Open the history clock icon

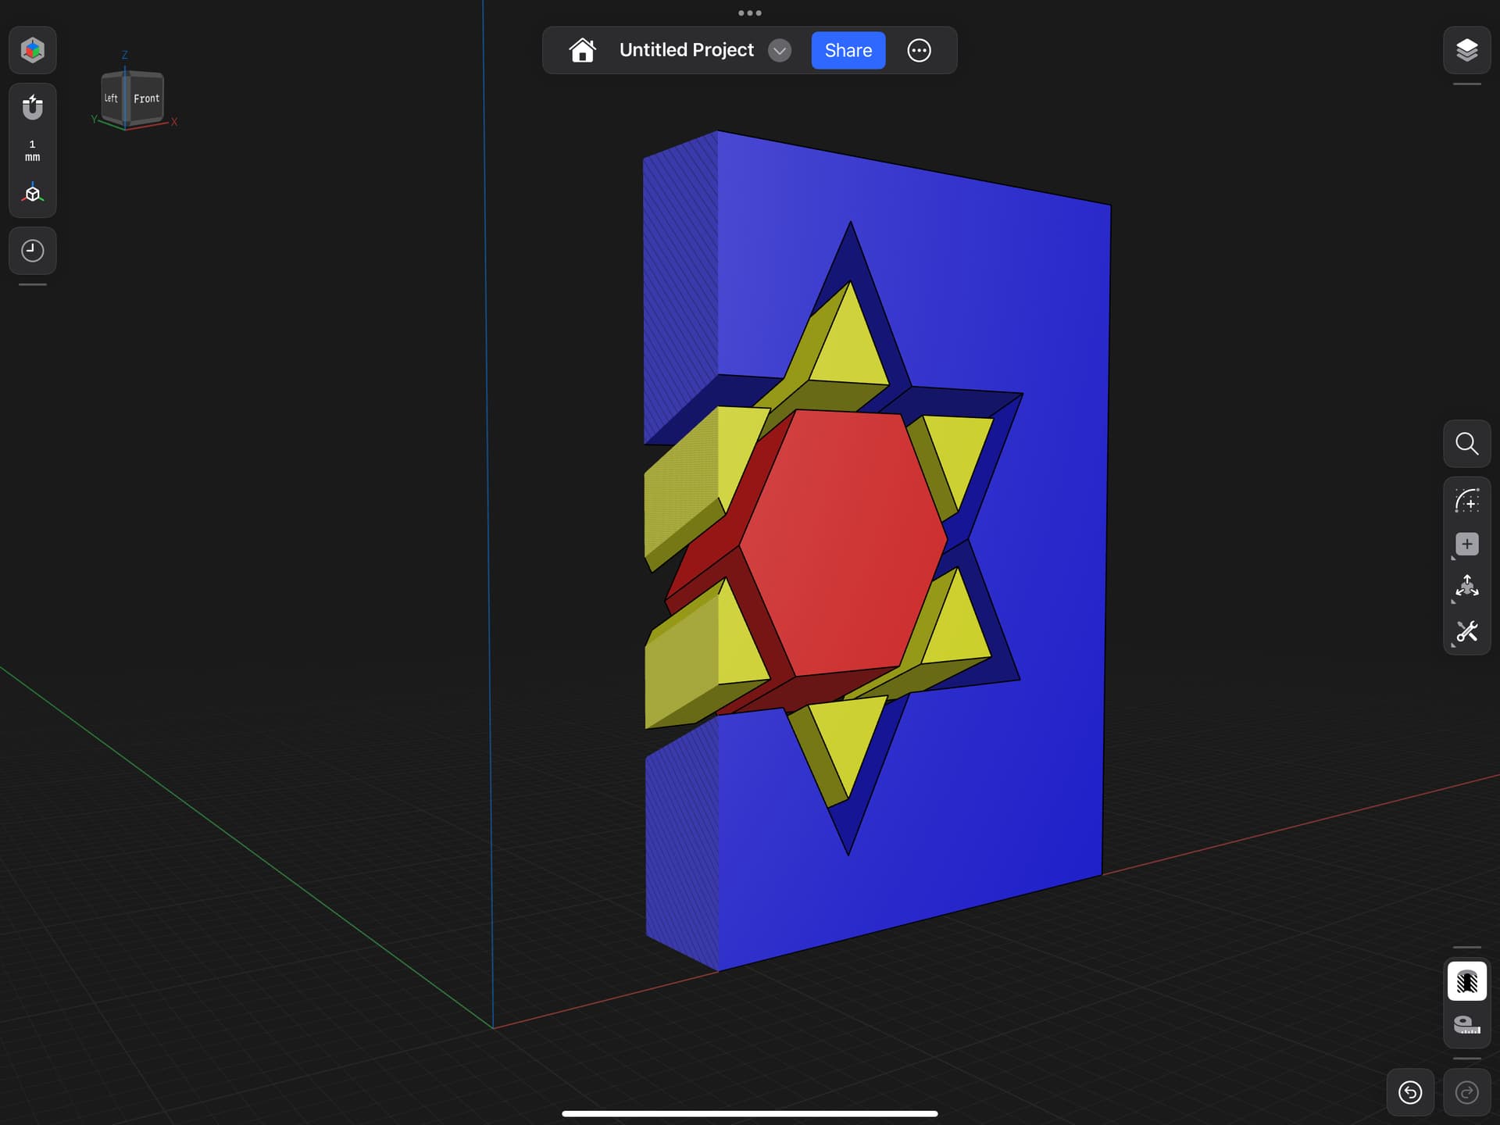[x=32, y=251]
